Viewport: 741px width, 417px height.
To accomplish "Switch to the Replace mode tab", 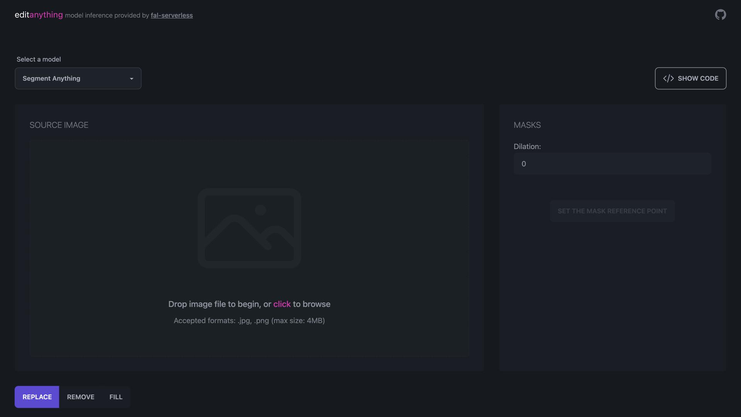I will (x=37, y=397).
